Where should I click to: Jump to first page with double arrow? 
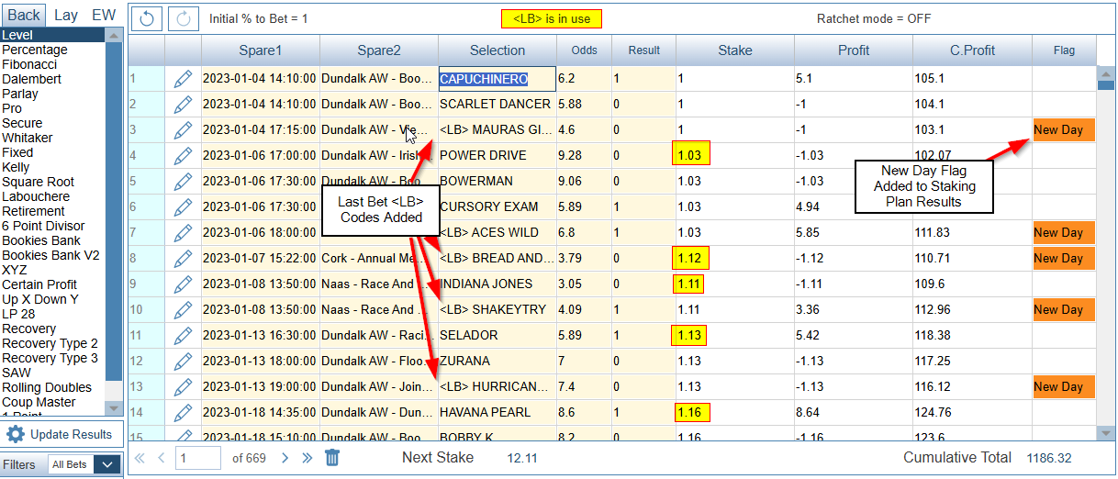click(140, 457)
